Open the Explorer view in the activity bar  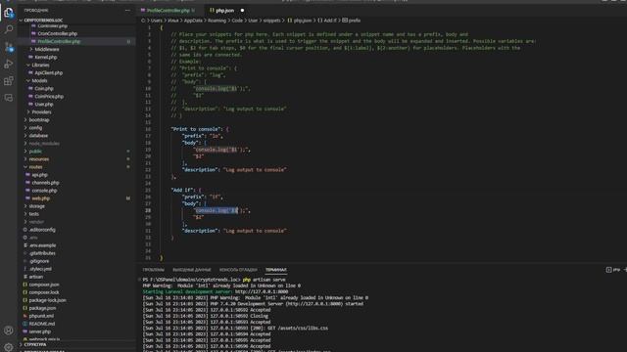9,13
